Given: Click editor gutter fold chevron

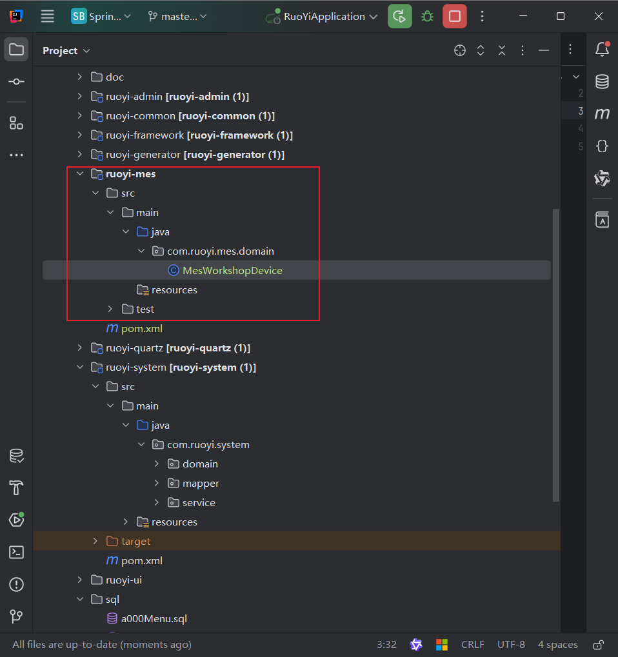Looking at the screenshot, I should coord(576,77).
